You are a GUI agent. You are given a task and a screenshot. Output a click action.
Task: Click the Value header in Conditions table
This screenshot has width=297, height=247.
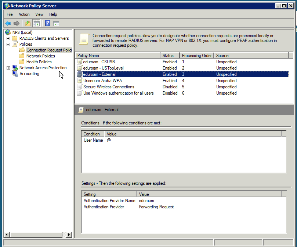[x=193, y=134]
